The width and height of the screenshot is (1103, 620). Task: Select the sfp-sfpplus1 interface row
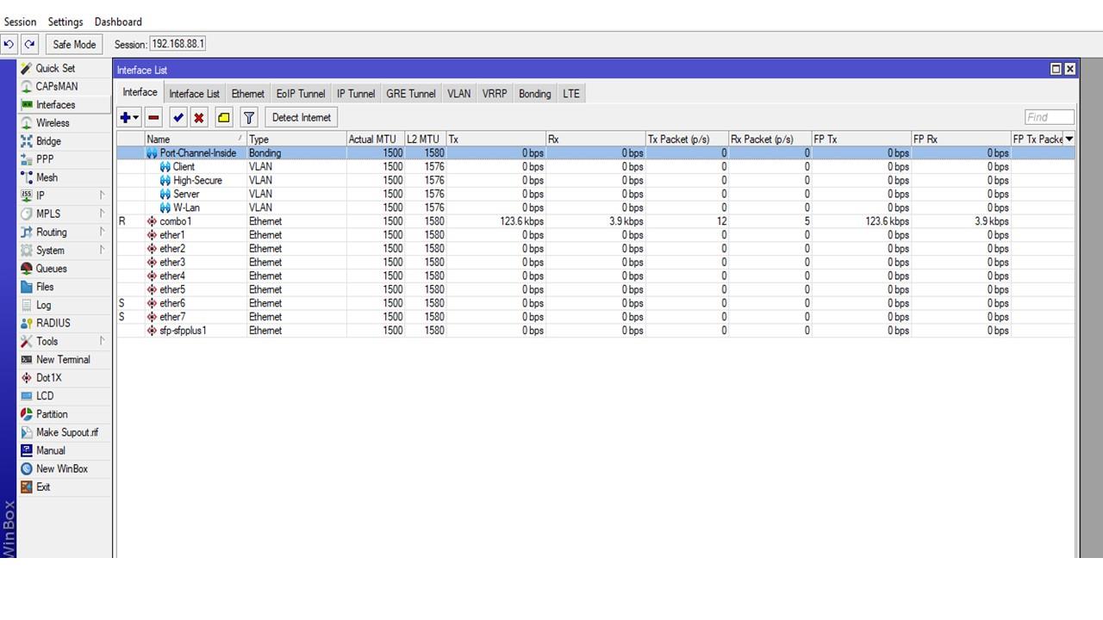click(x=595, y=331)
